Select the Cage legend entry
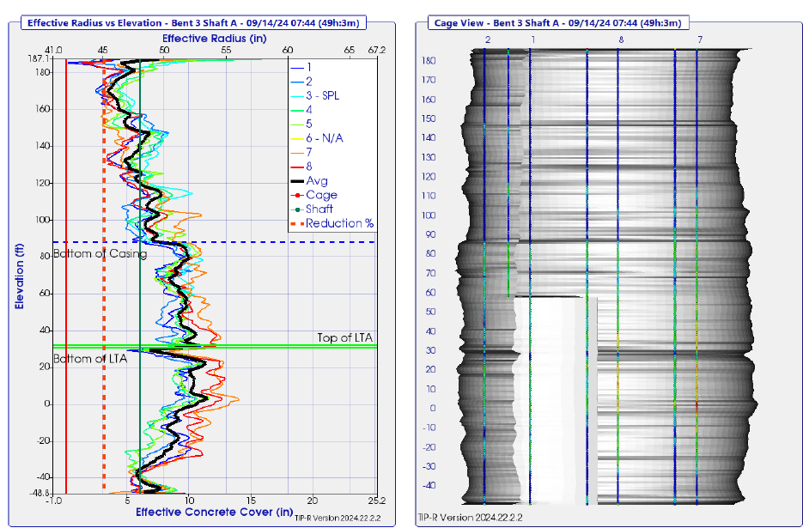Image resolution: width=803 pixels, height=528 pixels. (321, 195)
